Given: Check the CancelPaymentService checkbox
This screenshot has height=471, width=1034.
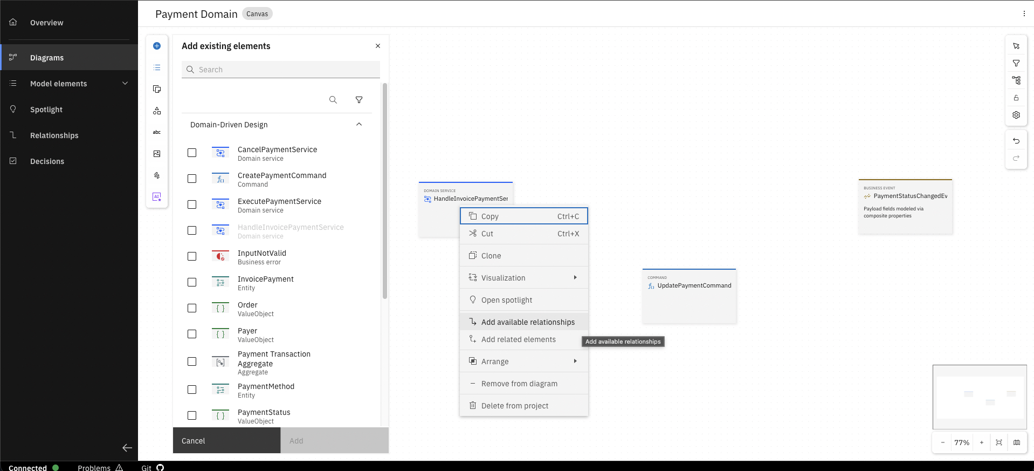Looking at the screenshot, I should pos(192,153).
